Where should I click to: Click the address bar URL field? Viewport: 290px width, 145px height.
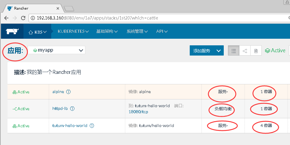(159, 18)
